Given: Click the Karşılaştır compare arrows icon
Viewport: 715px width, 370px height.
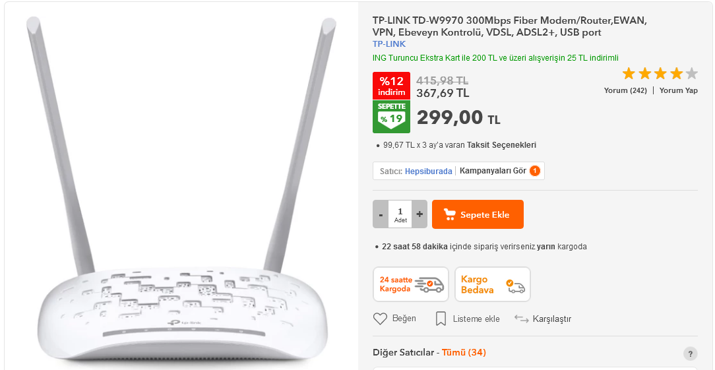Looking at the screenshot, I should 521,319.
